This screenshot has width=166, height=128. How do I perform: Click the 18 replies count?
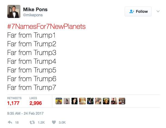[17, 123]
